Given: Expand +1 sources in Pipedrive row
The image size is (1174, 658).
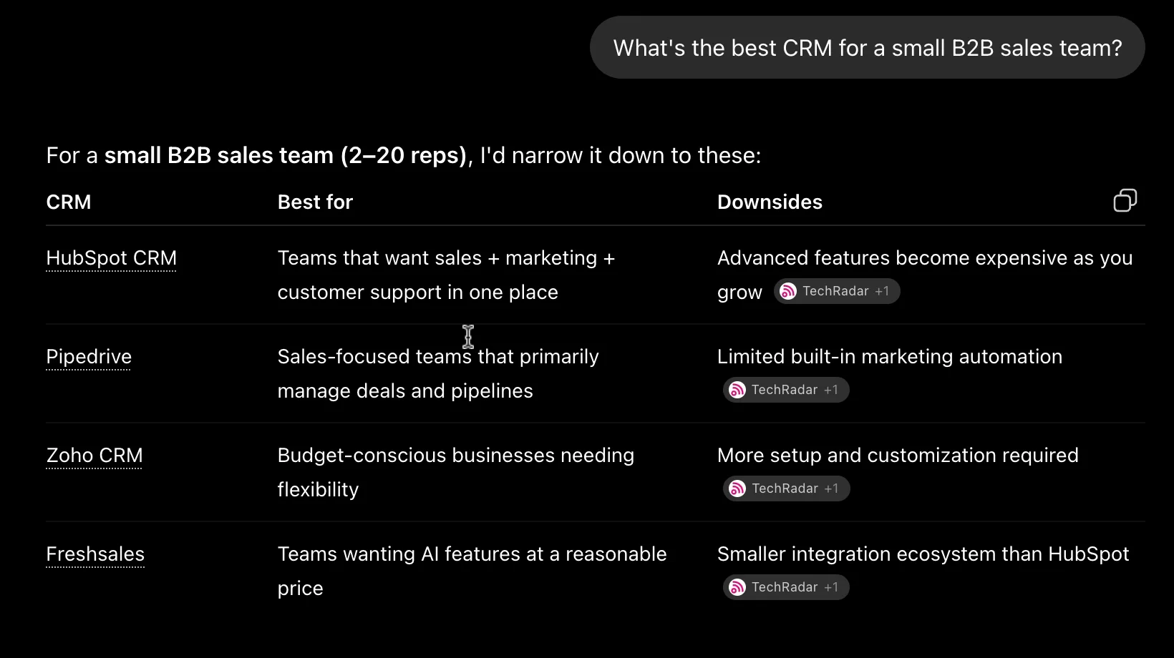Looking at the screenshot, I should [831, 390].
